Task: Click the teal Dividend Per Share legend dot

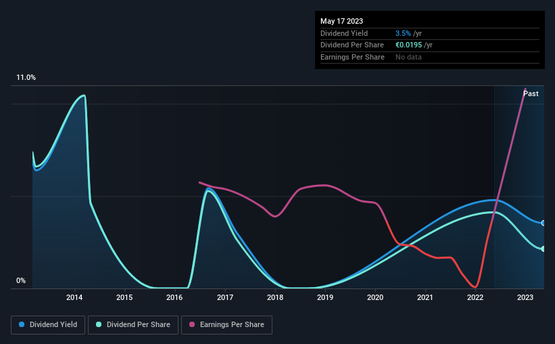Action: coord(99,324)
